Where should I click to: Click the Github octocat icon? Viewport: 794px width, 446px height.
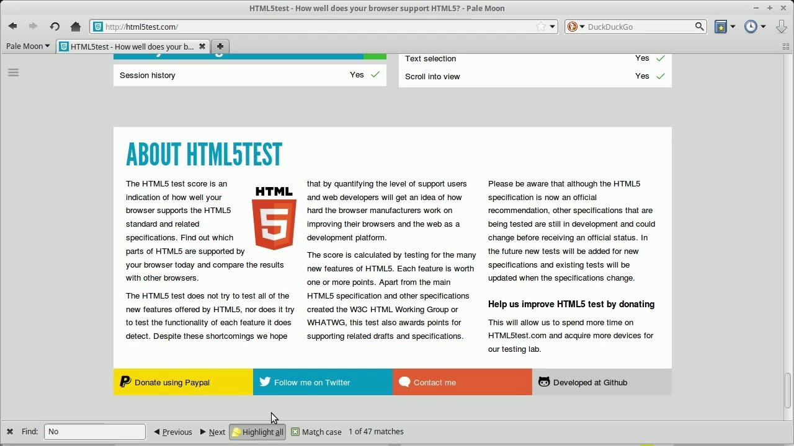544,382
